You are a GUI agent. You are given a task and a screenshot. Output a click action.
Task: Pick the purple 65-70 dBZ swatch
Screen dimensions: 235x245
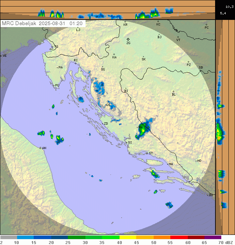(x=213, y=237)
